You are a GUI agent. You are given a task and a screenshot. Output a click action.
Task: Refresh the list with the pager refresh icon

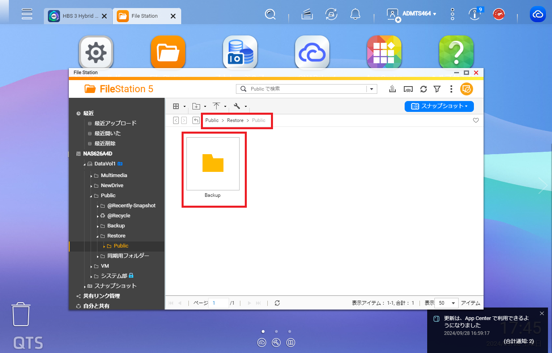tap(277, 303)
